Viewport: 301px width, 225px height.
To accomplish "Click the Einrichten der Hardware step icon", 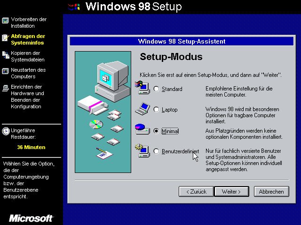I will tap(6, 88).
